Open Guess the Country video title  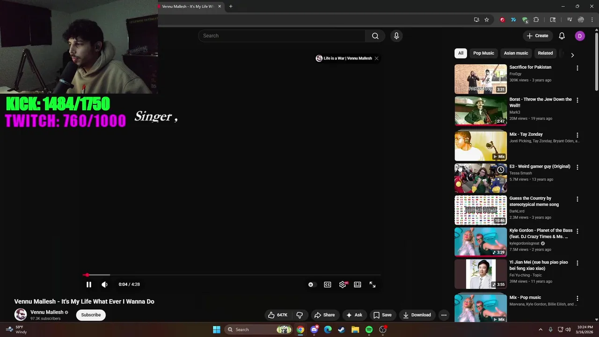coord(534,201)
